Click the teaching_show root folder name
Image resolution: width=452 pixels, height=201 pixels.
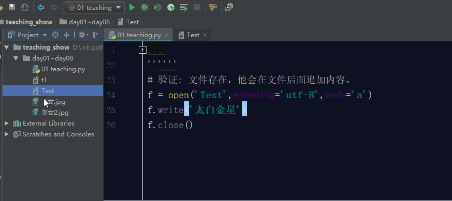click(x=46, y=48)
